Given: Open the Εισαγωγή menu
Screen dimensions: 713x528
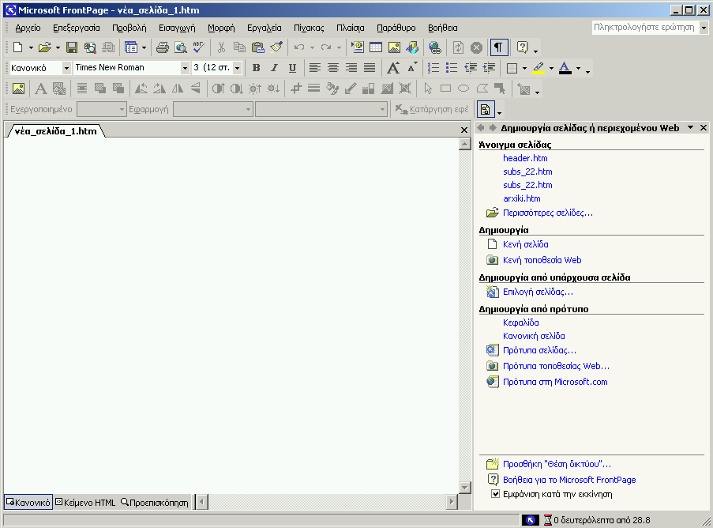Looking at the screenshot, I should click(x=177, y=28).
